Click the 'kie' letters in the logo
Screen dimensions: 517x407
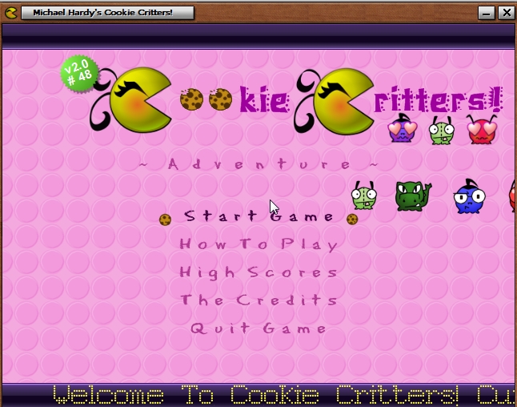pyautogui.click(x=264, y=99)
